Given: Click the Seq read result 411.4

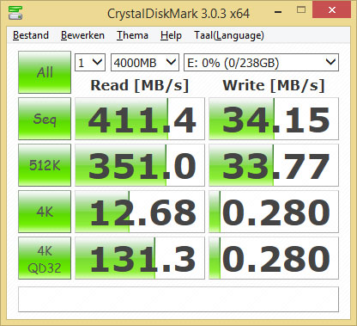Looking at the screenshot, I should coord(140,119).
